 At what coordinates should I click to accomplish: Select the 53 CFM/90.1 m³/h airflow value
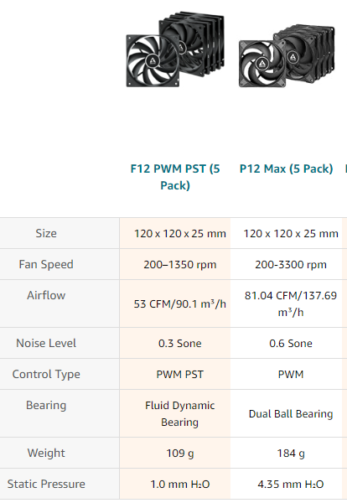pos(180,303)
